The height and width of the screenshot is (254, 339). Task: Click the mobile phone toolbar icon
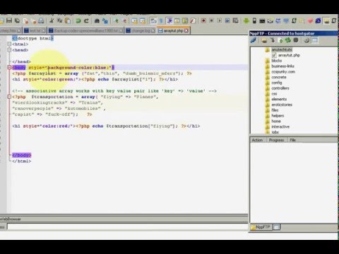point(254,20)
